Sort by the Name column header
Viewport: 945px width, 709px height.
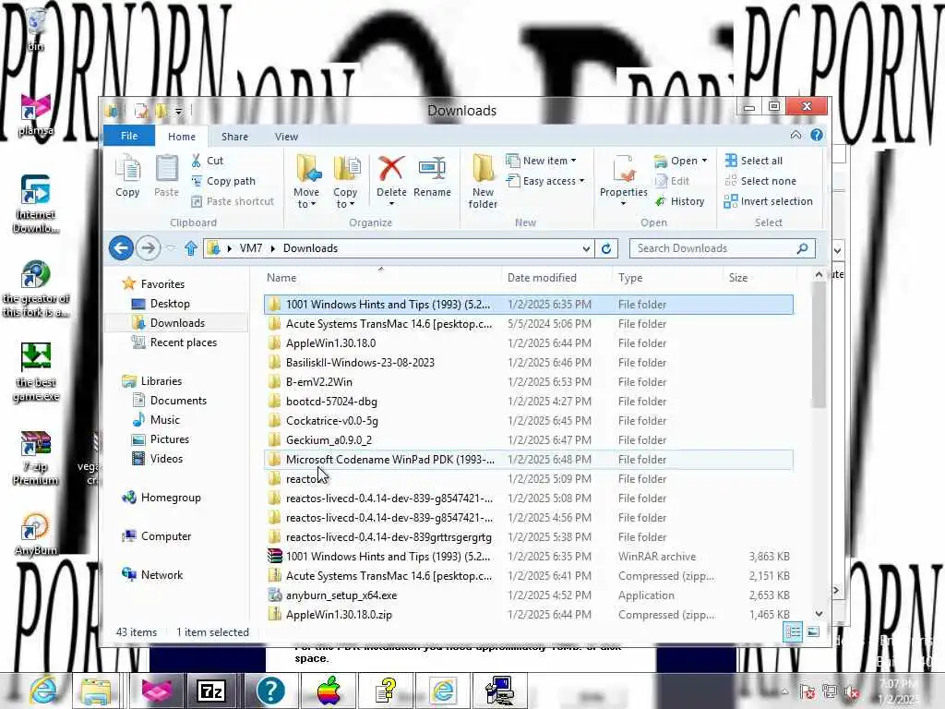382,278
